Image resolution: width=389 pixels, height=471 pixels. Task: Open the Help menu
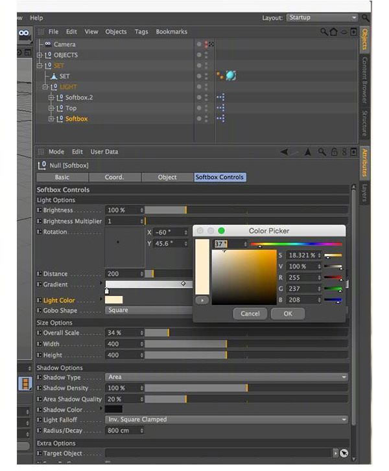[x=36, y=17]
